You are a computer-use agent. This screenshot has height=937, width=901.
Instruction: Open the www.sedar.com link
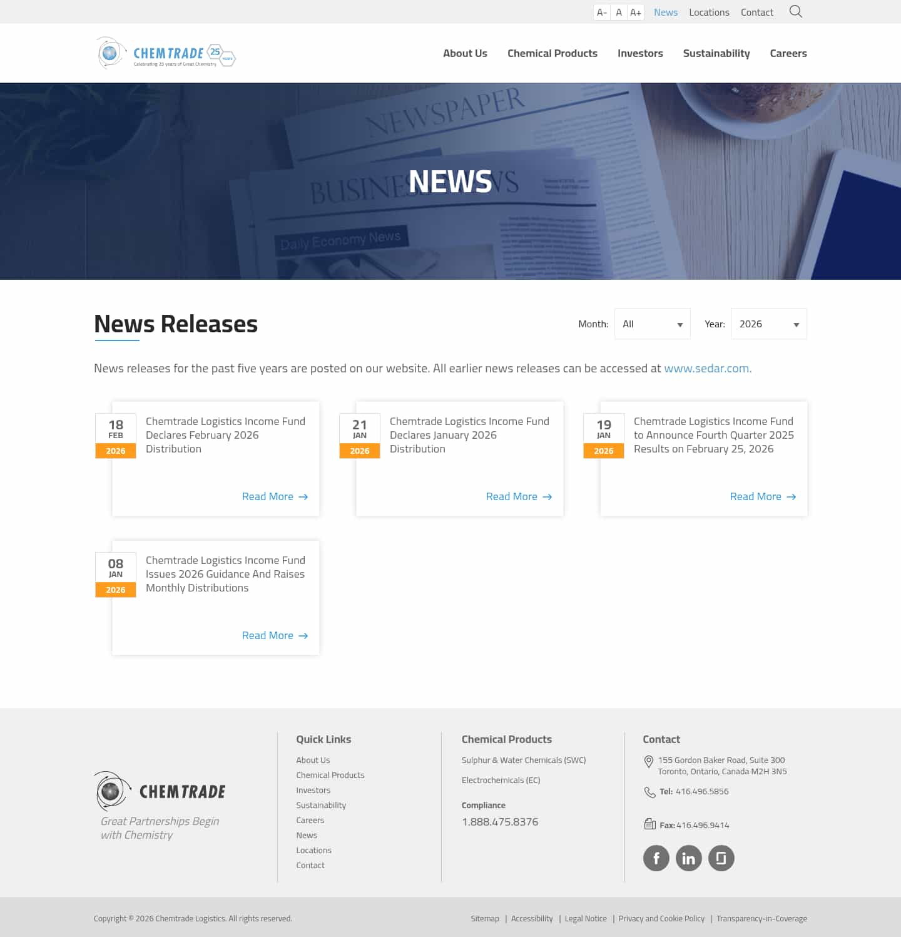click(707, 368)
